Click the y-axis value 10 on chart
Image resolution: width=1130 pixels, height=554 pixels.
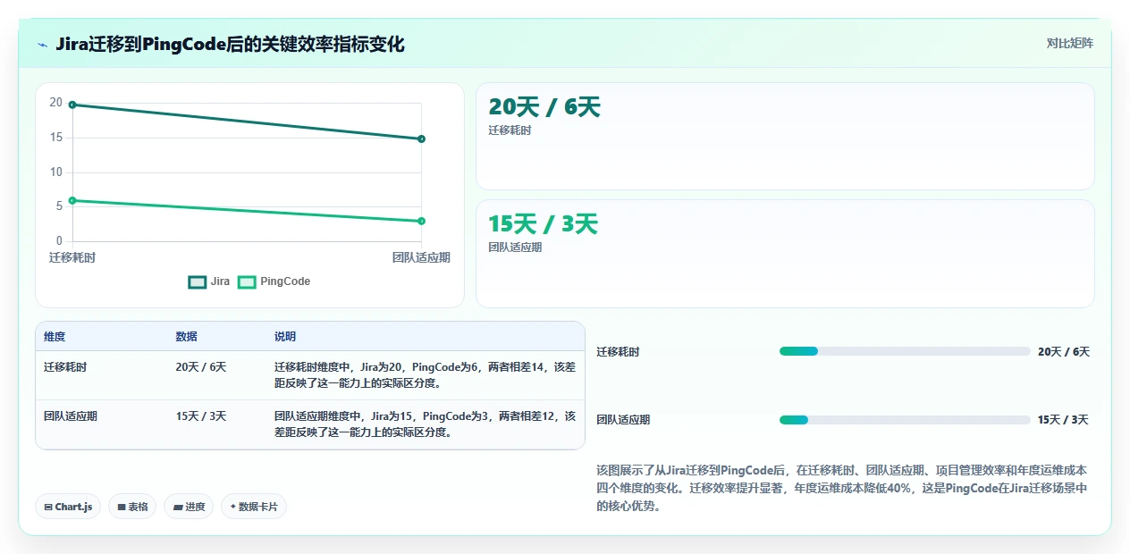click(x=56, y=172)
